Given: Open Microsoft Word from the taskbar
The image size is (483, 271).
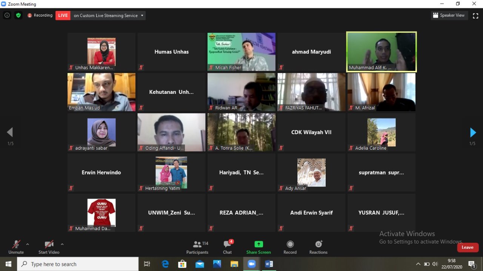Looking at the screenshot, I should [269, 264].
